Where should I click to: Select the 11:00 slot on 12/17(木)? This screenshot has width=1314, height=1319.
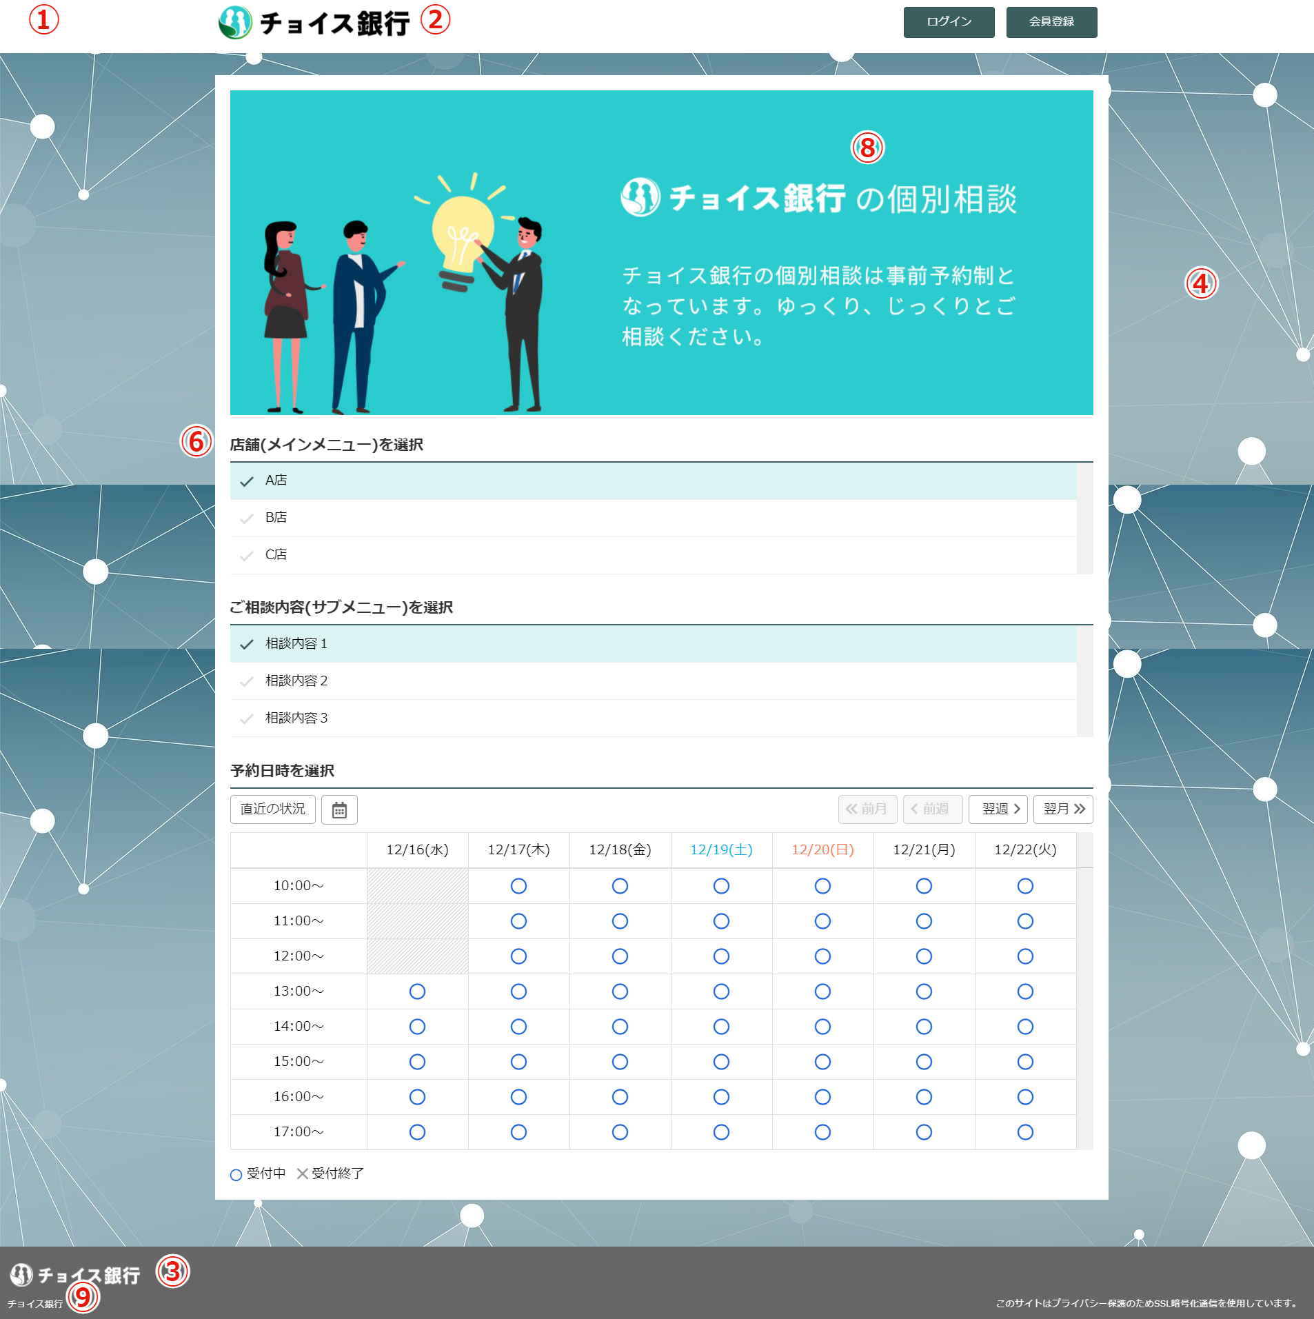tap(518, 921)
